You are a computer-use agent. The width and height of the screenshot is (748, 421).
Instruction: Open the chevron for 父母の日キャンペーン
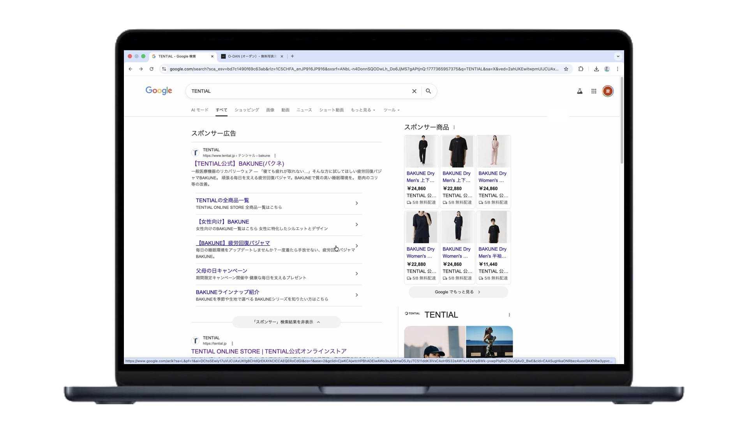[x=356, y=274]
